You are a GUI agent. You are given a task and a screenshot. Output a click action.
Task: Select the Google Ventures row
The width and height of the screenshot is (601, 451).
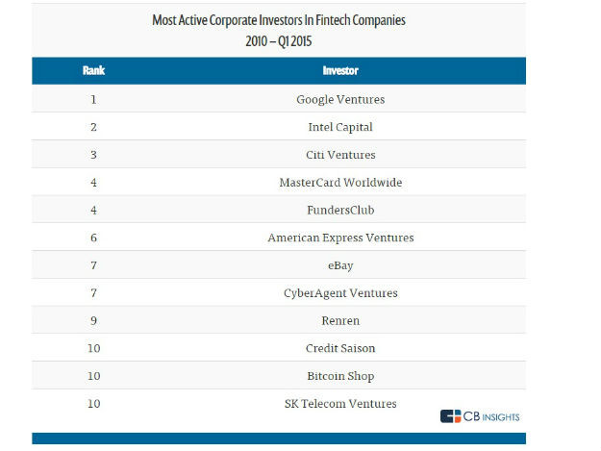pyautogui.click(x=340, y=99)
